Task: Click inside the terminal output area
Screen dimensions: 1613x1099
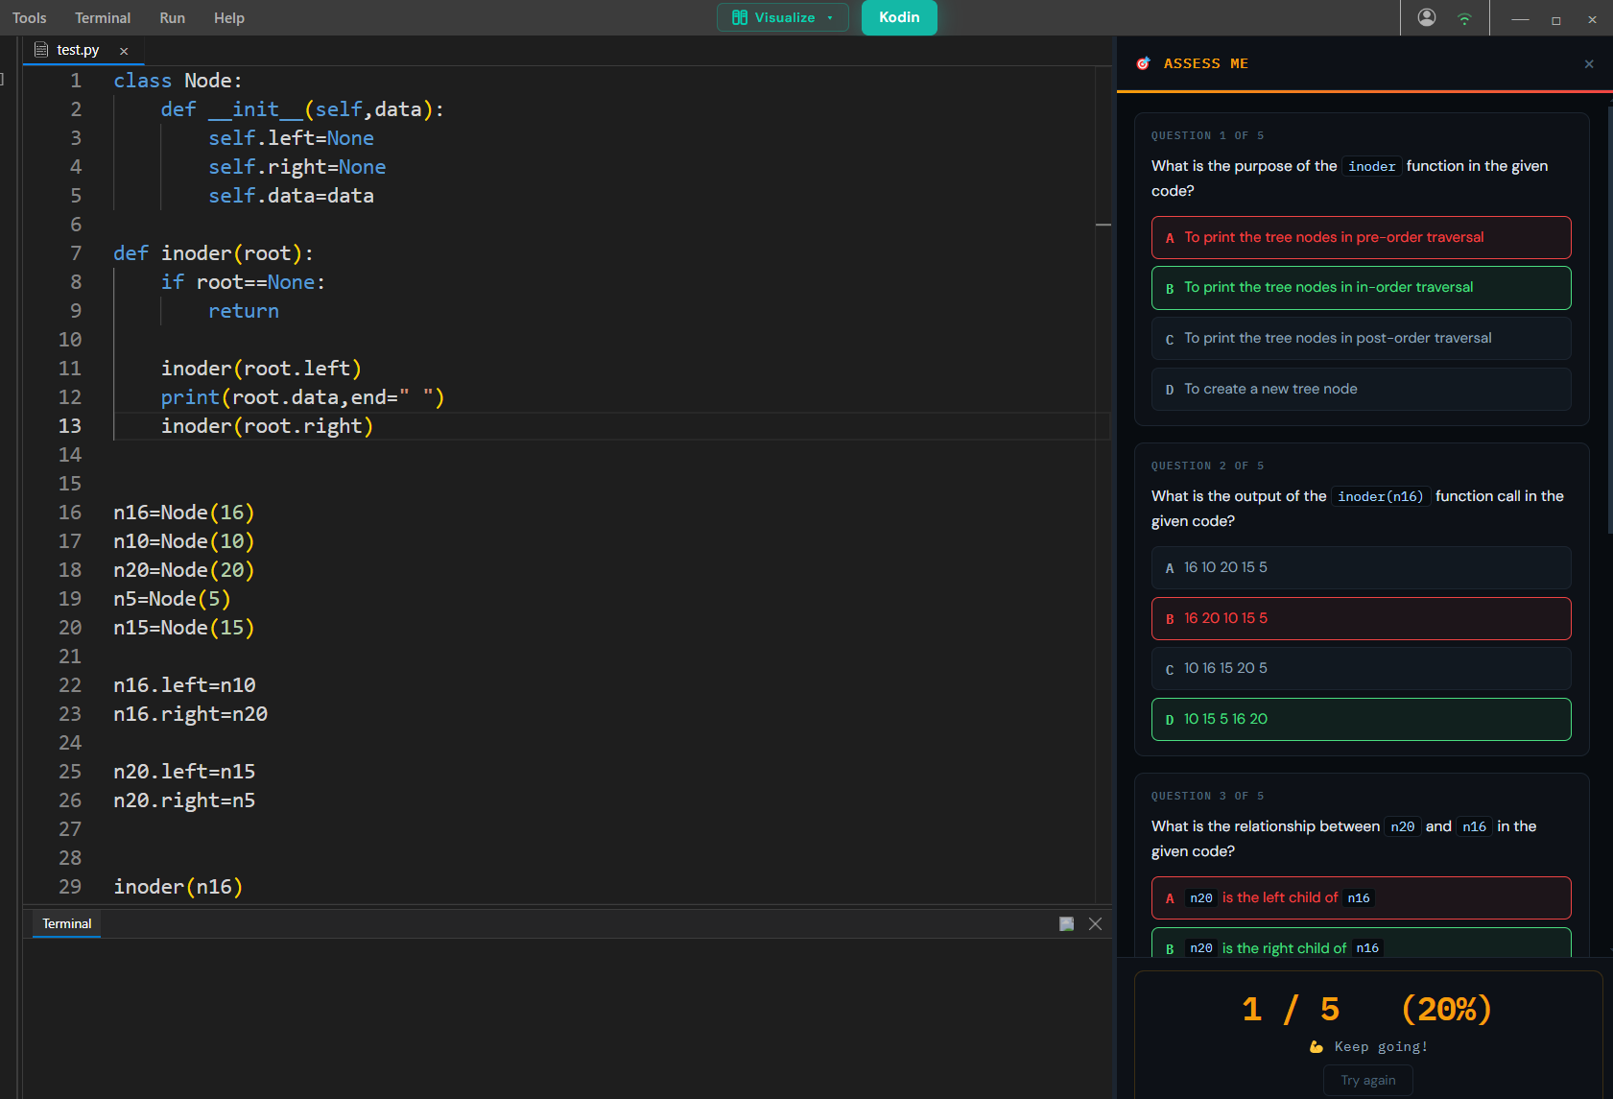Action: (x=568, y=1017)
